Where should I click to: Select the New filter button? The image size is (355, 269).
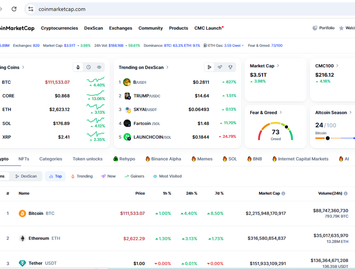pos(108,176)
